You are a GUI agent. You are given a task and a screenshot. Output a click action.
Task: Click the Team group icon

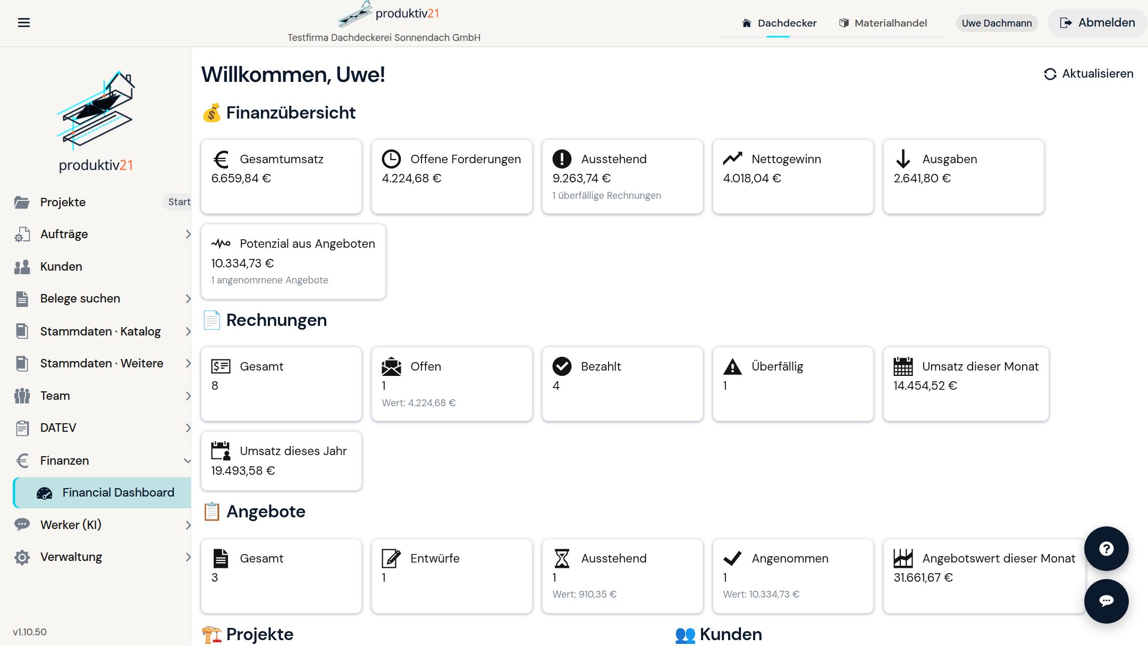(22, 396)
